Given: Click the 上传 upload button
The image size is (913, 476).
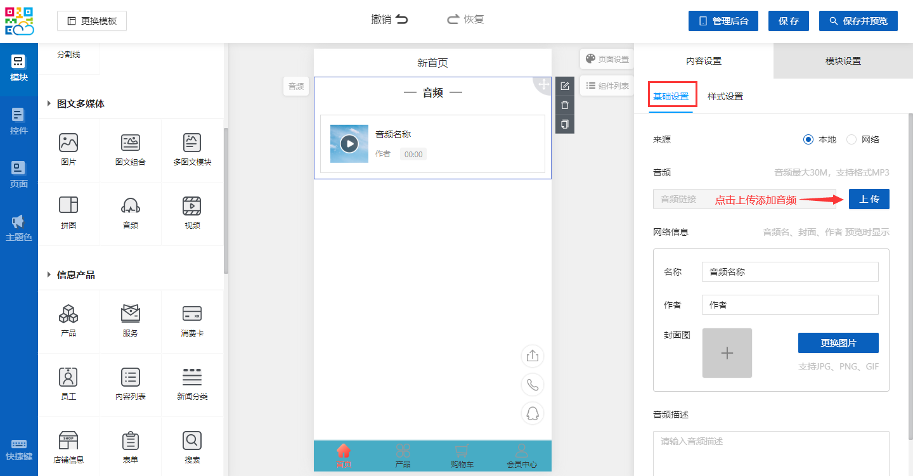Looking at the screenshot, I should [x=869, y=199].
